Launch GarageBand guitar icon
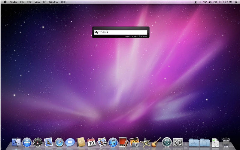This screenshot has width=240, height=150. click(x=156, y=142)
